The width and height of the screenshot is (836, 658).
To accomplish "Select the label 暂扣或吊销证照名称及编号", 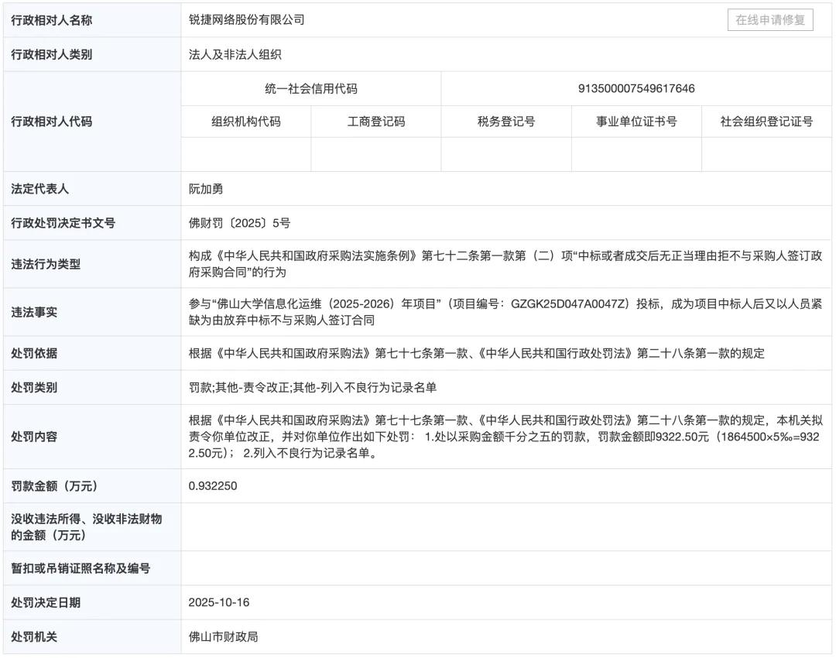I will 81,568.
